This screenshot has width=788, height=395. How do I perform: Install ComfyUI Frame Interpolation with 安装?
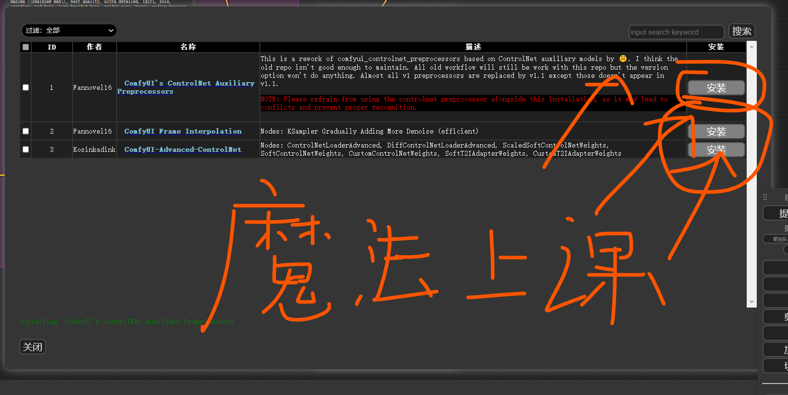(x=716, y=132)
